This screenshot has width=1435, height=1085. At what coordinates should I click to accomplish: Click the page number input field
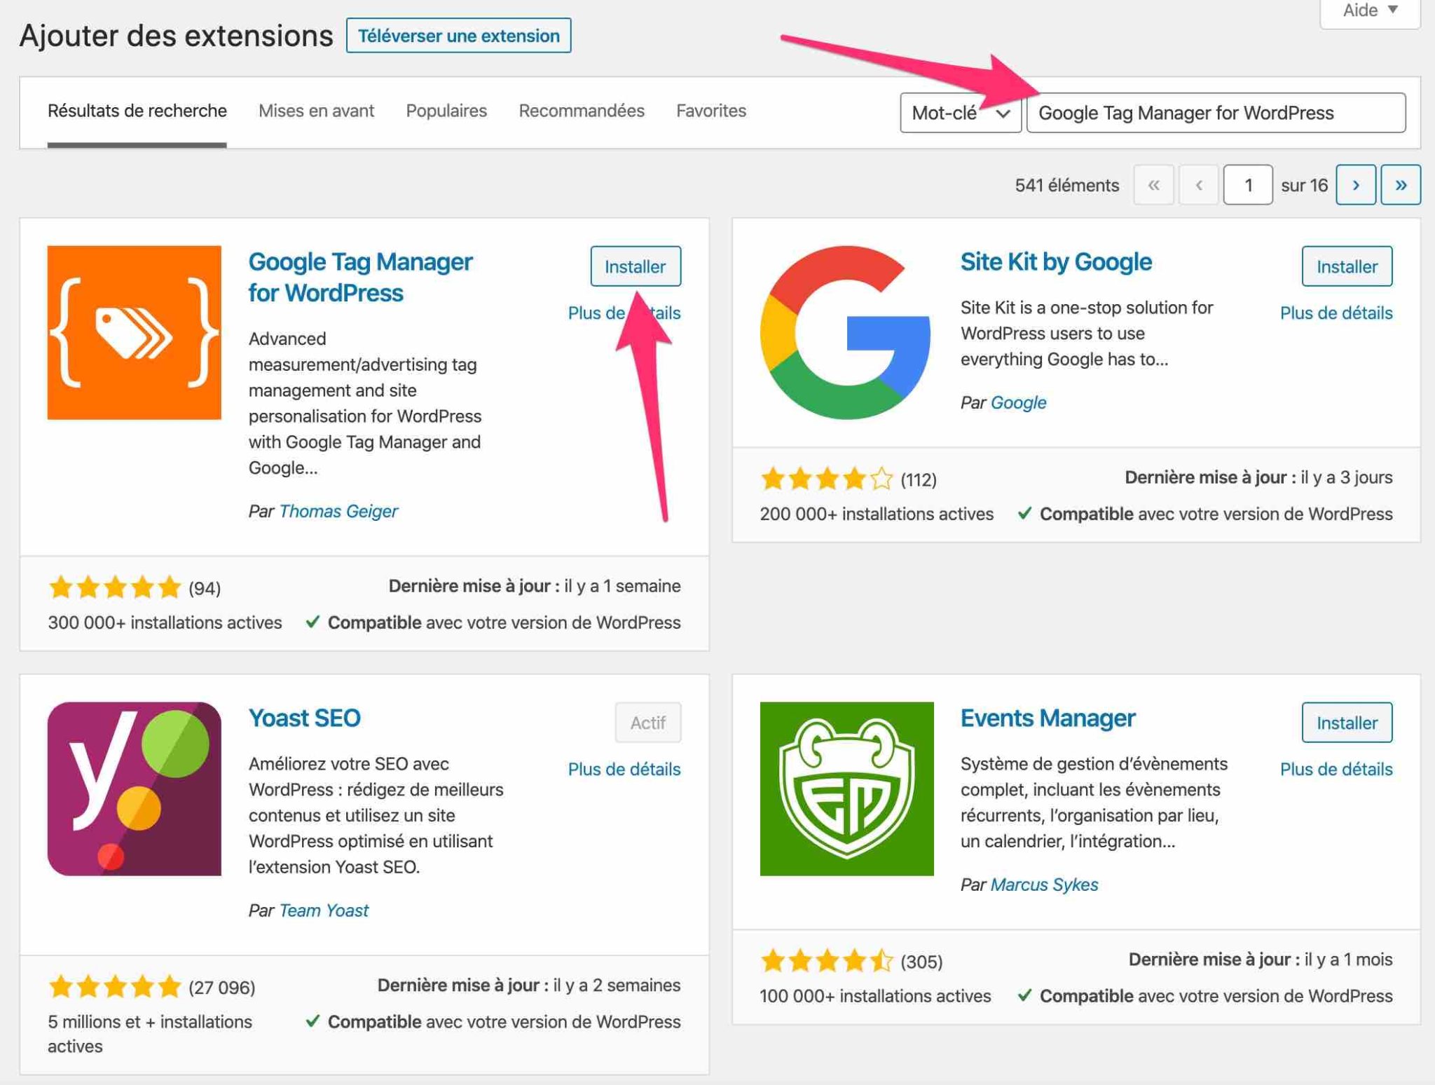pos(1249,184)
